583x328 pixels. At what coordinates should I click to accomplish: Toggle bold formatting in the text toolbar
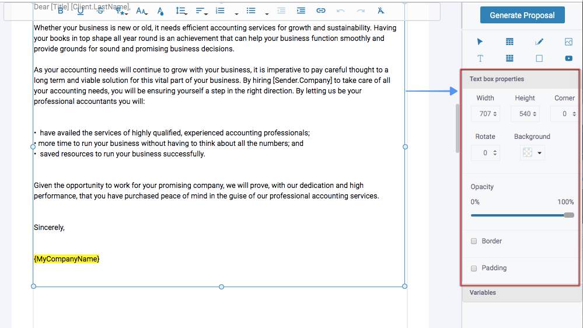point(61,11)
